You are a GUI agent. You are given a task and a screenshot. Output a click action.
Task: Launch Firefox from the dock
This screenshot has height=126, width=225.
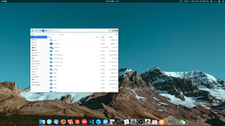pos(63,122)
